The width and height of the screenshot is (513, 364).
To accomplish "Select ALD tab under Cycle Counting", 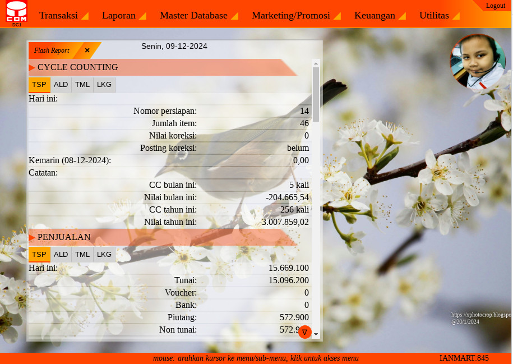I will (61, 85).
